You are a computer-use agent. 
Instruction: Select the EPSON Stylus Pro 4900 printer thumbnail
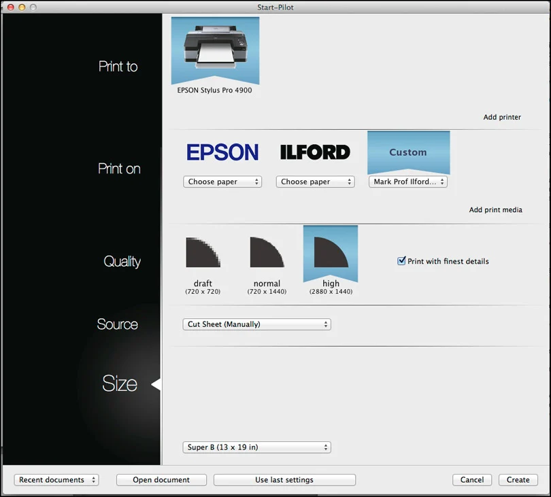(x=215, y=51)
